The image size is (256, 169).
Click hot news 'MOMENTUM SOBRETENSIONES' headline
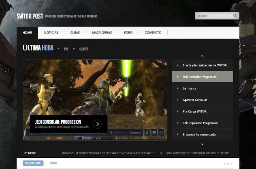[109, 153]
